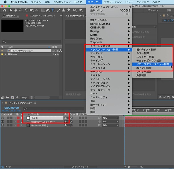Image resolution: width=174 pixels, height=169 pixels.
Task: Select the 学習 workspace
Action: [169, 11]
